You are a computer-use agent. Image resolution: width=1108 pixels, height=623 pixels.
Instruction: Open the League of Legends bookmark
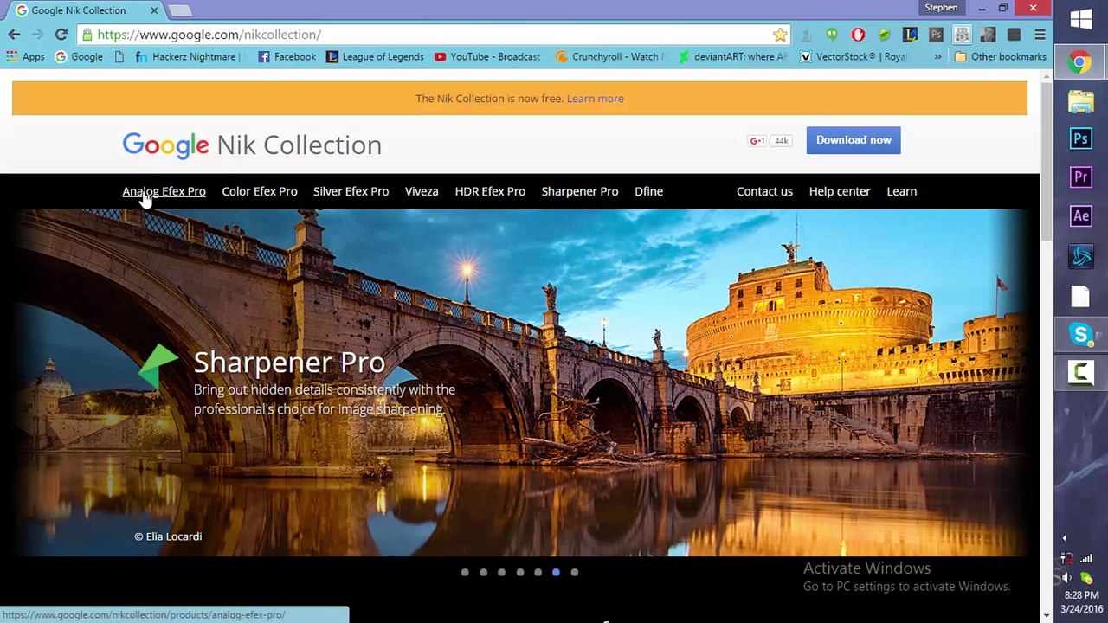pyautogui.click(x=375, y=57)
